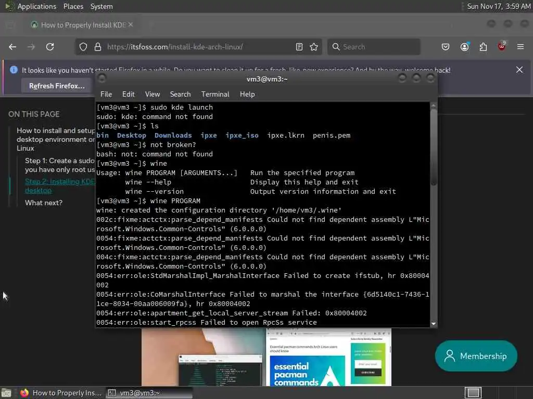This screenshot has height=399, width=533.
Task: Click the show desktop icon in taskbar
Action: point(6,393)
